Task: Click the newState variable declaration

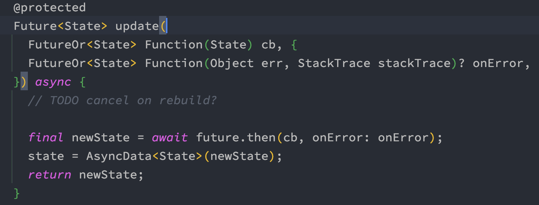Action: 101,138
